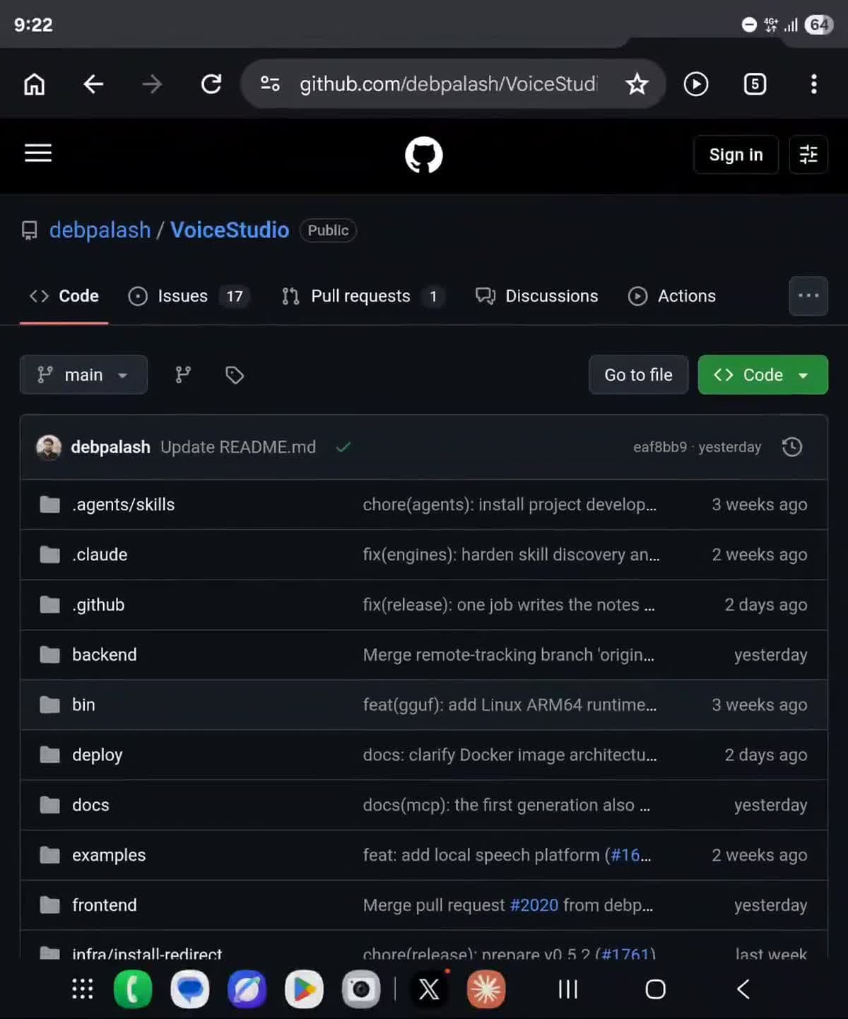This screenshot has height=1019, width=848.
Task: Open the Discussions tab
Action: (537, 296)
